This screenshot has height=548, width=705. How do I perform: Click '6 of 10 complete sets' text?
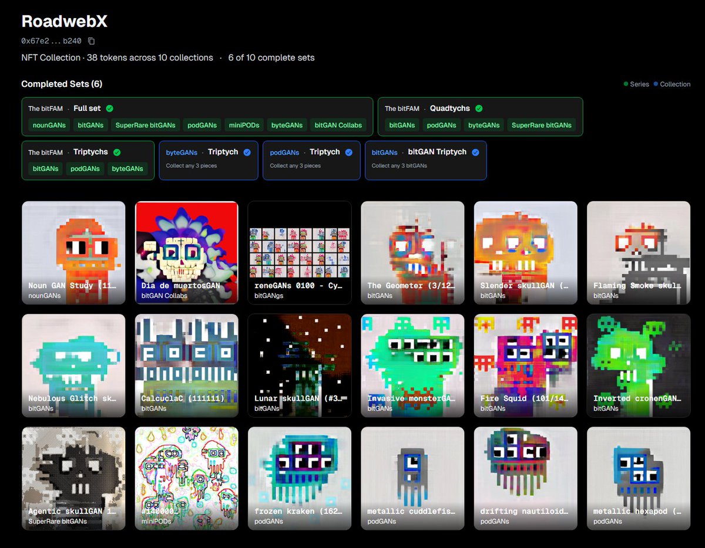(x=271, y=57)
